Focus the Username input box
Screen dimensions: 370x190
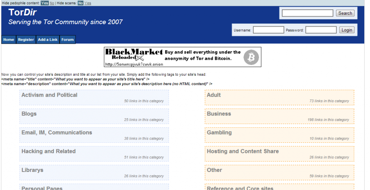[x=268, y=30]
